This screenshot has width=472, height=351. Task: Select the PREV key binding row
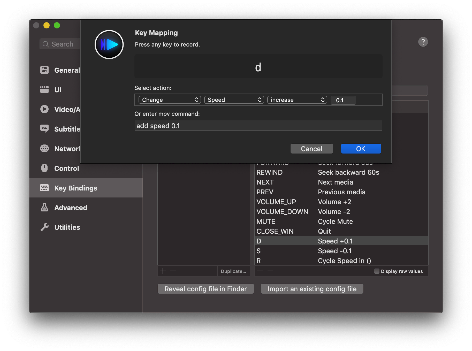pos(341,192)
